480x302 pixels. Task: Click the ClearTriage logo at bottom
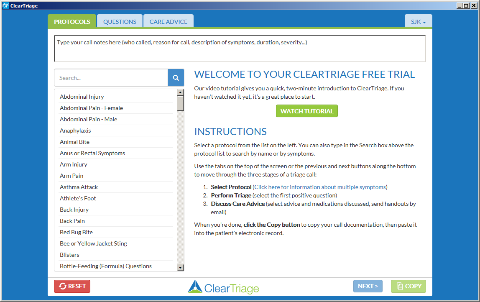[223, 287]
